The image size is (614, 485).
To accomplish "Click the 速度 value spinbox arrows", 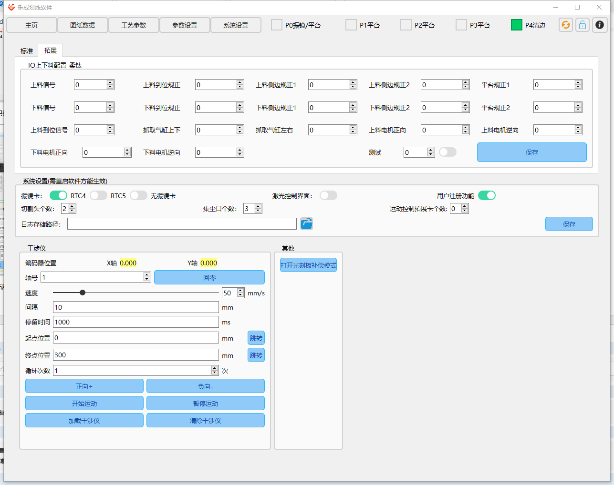I will (x=240, y=293).
